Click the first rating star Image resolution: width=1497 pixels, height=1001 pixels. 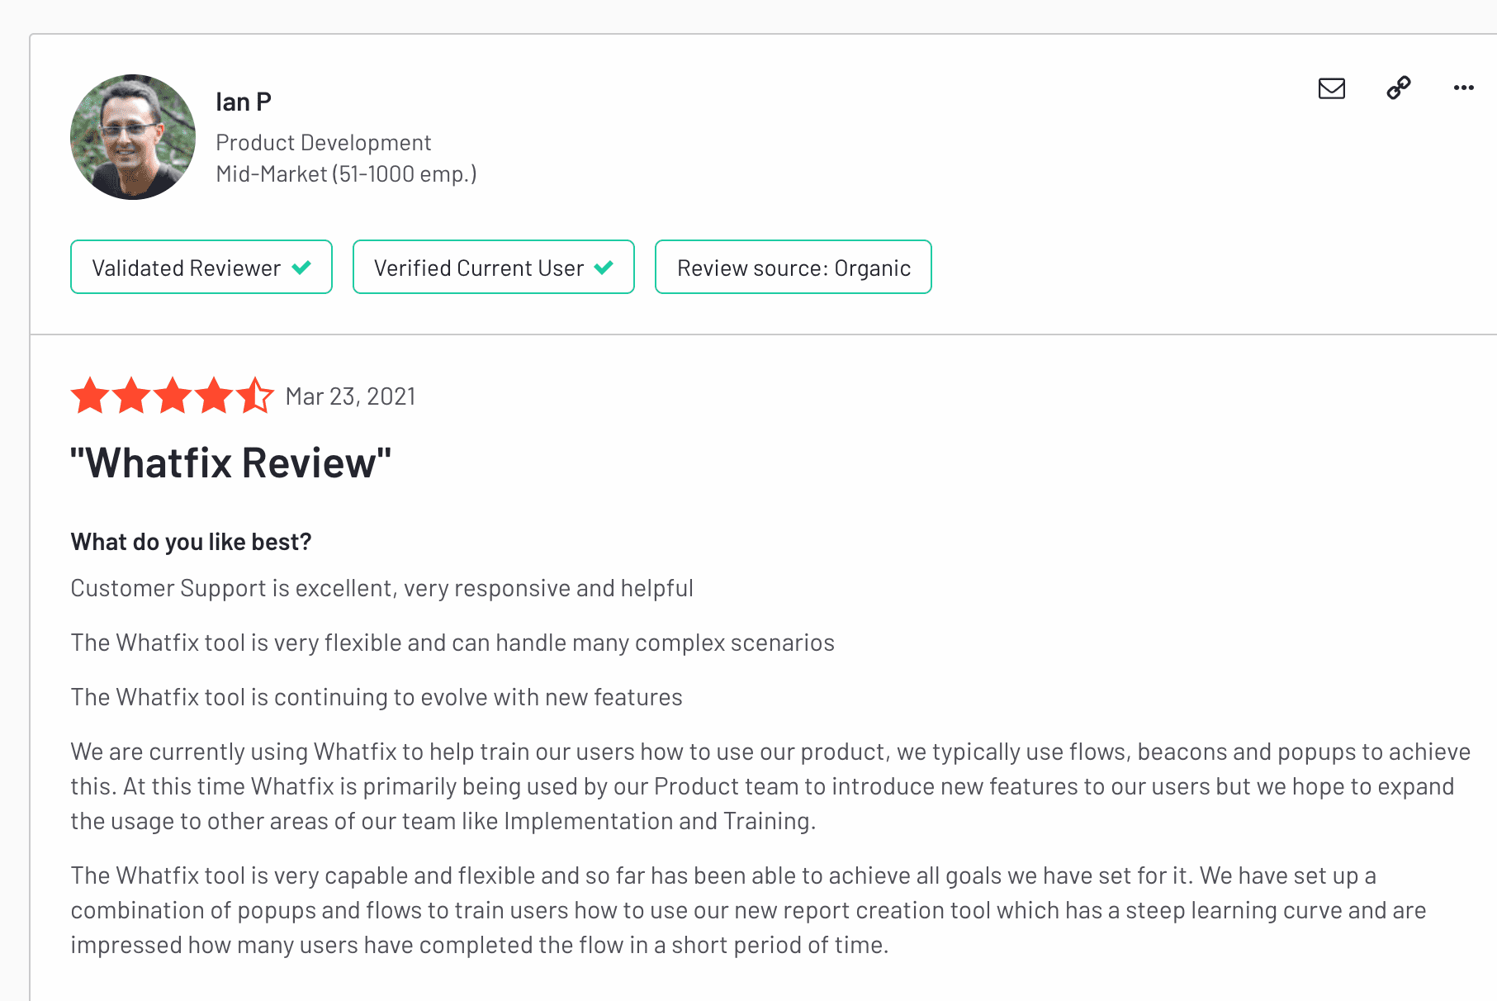[x=90, y=395]
